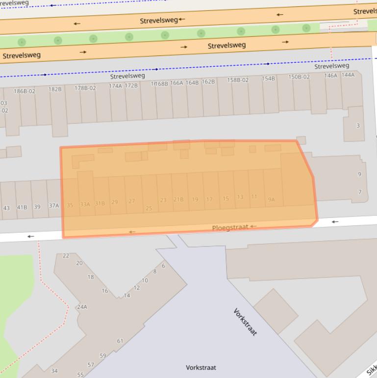Click address label 150B-02
The height and width of the screenshot is (378, 377).
pos(299,77)
